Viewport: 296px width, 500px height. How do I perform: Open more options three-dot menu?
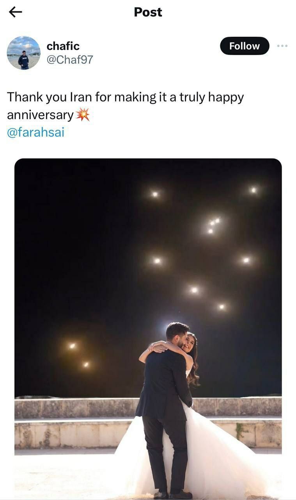pyautogui.click(x=282, y=46)
